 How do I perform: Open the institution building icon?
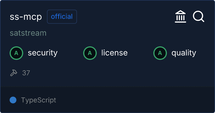[x=181, y=17]
